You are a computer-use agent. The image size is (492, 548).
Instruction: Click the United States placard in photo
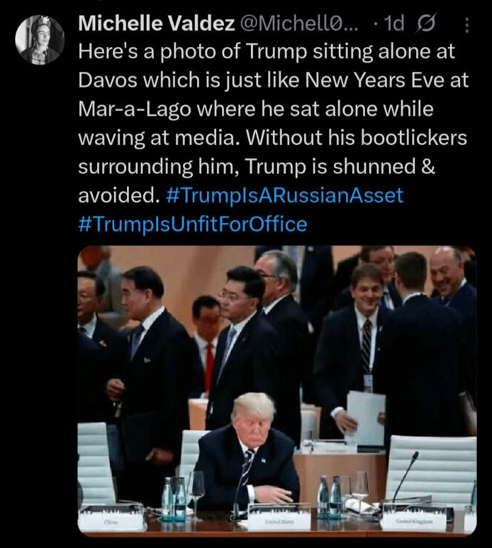coord(279,521)
